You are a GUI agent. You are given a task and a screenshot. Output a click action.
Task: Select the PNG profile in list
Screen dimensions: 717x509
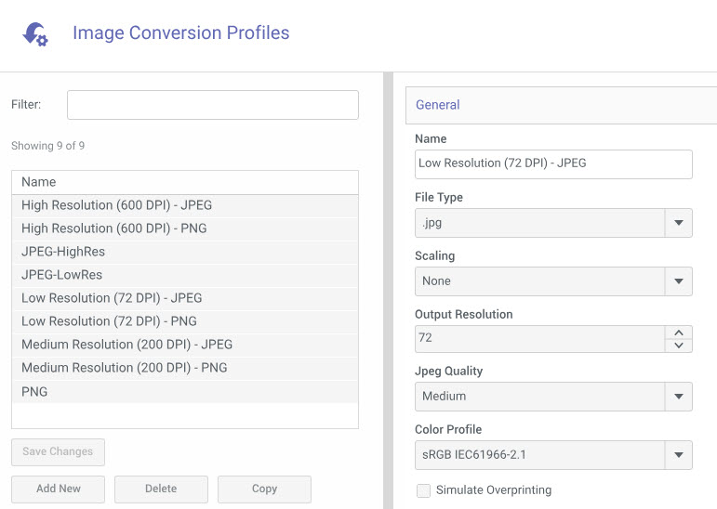185,392
